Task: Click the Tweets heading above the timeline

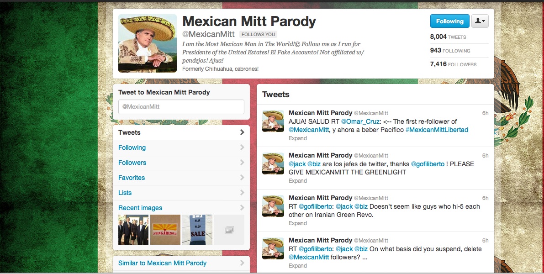Action: coord(276,95)
